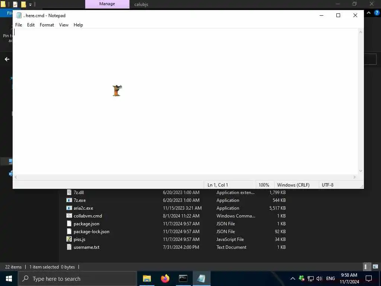Click the Notepad vertical scrollbar up arrow
This screenshot has width=381, height=286.
(x=361, y=32)
